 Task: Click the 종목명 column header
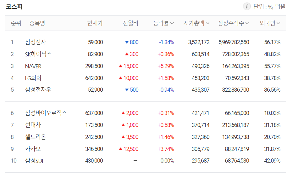coord(37,23)
